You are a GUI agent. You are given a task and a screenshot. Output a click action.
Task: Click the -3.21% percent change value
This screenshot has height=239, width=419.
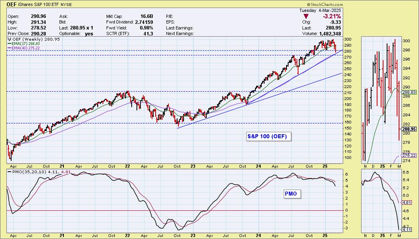pos(331,17)
